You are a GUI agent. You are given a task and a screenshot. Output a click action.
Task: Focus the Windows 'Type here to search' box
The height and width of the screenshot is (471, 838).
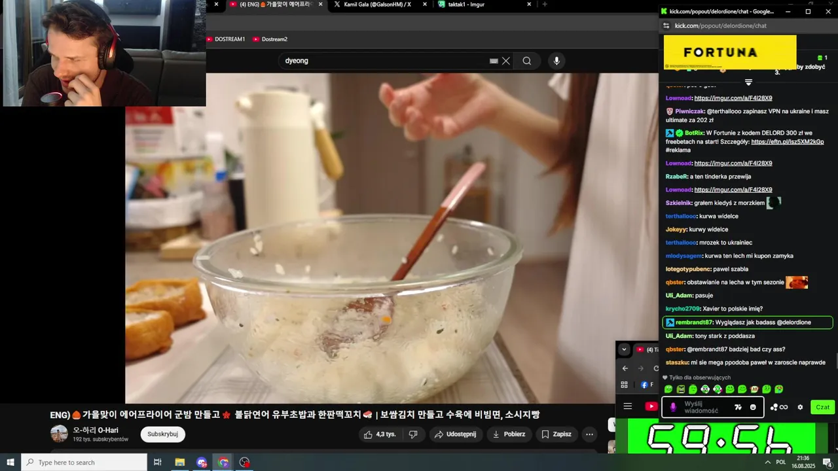click(x=84, y=462)
